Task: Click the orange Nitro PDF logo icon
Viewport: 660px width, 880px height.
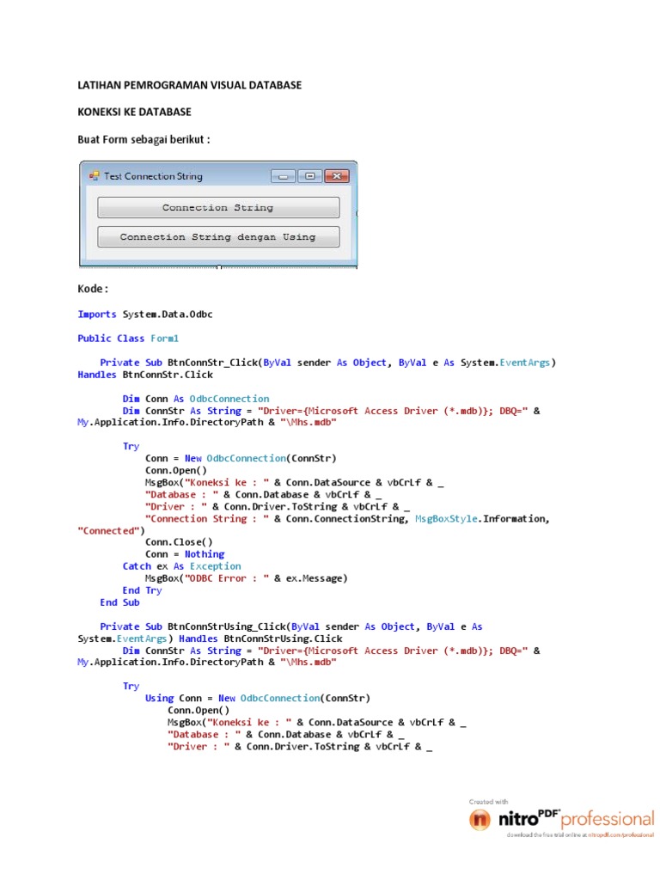Action: coord(480,820)
